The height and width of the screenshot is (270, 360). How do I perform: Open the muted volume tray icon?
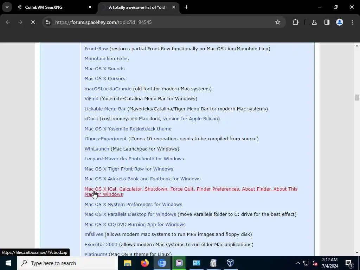(x=314, y=263)
